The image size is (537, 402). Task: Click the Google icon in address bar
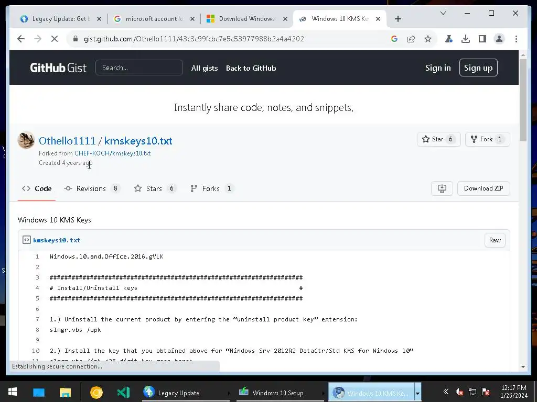394,39
